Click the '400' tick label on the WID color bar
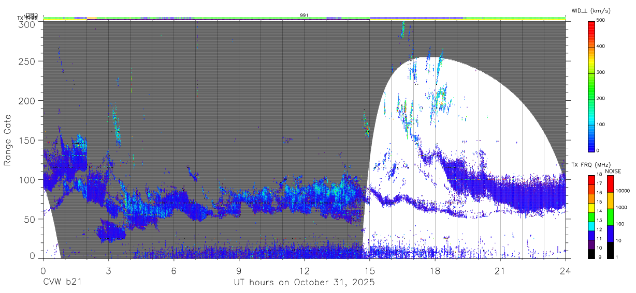The width and height of the screenshot is (636, 293). point(601,47)
